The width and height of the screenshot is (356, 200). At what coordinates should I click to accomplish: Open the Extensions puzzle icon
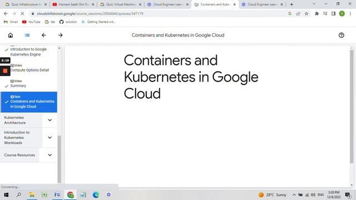click(317, 13)
